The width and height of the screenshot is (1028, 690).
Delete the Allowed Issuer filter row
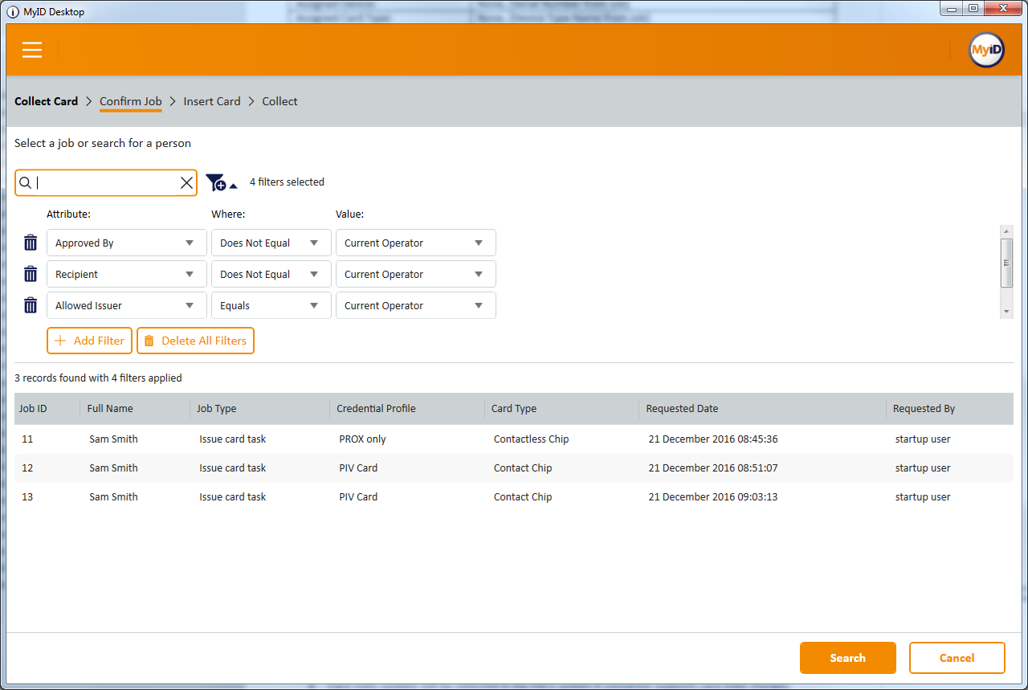[x=31, y=305]
